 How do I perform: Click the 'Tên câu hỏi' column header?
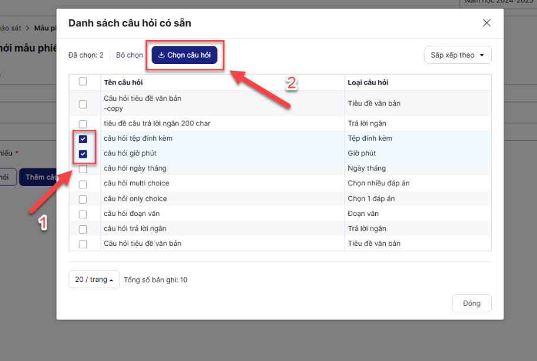coord(123,83)
